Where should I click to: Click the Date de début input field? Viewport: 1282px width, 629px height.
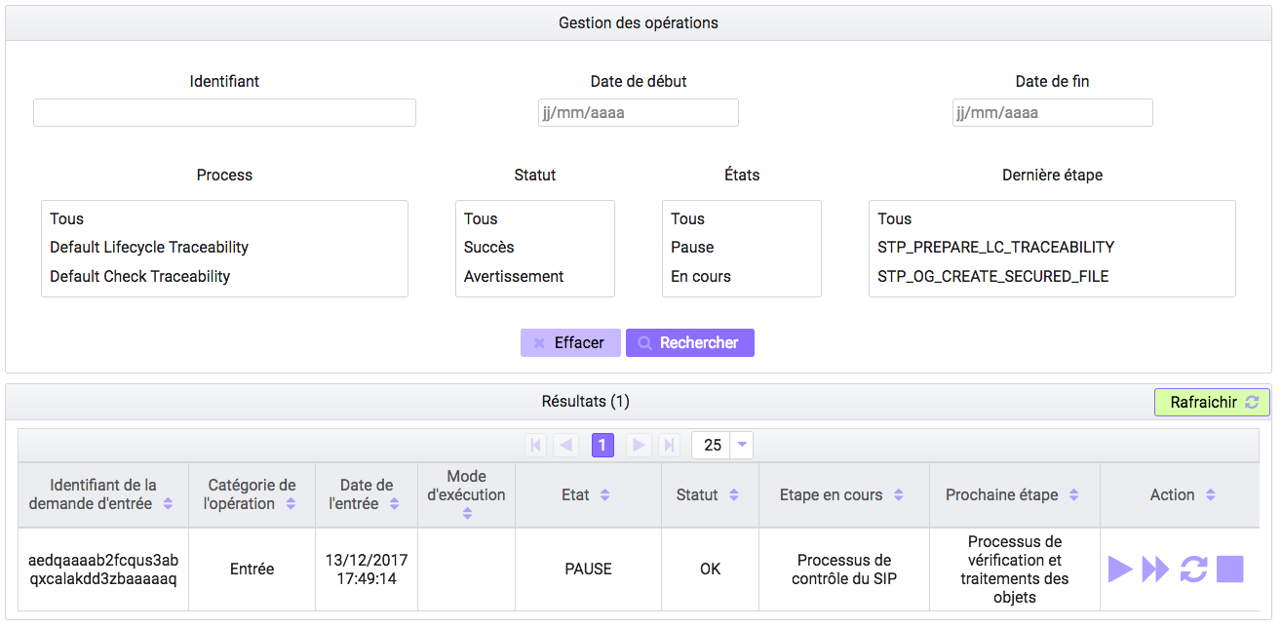638,113
